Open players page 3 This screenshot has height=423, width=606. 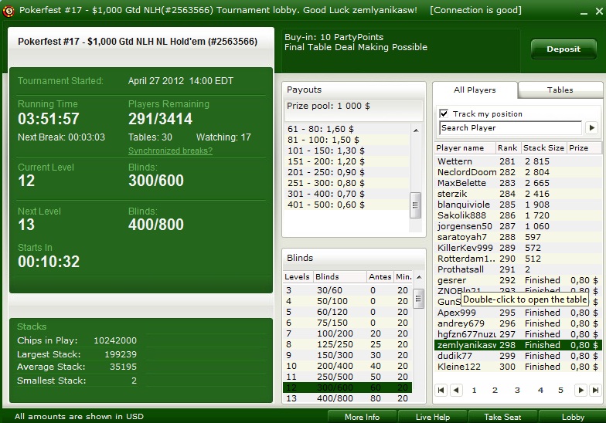click(517, 391)
